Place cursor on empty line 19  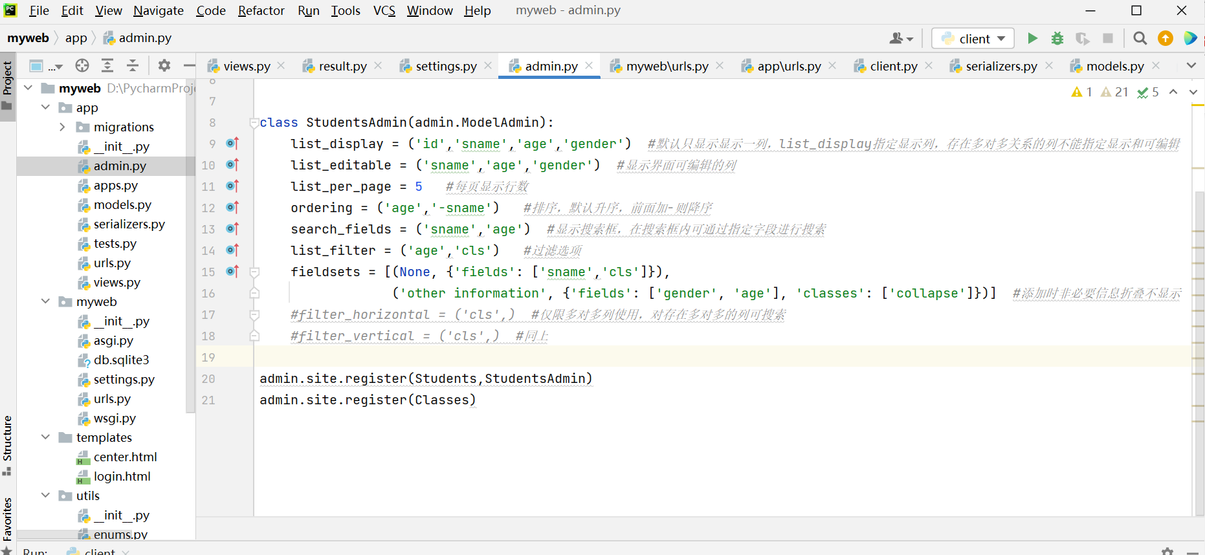pyautogui.click(x=723, y=357)
